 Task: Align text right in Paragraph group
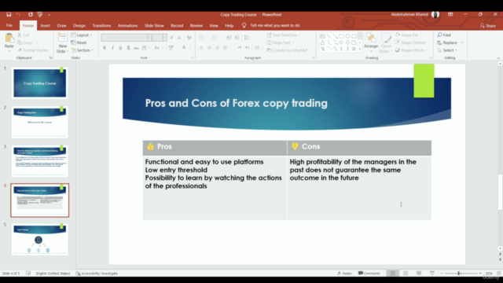[217, 48]
